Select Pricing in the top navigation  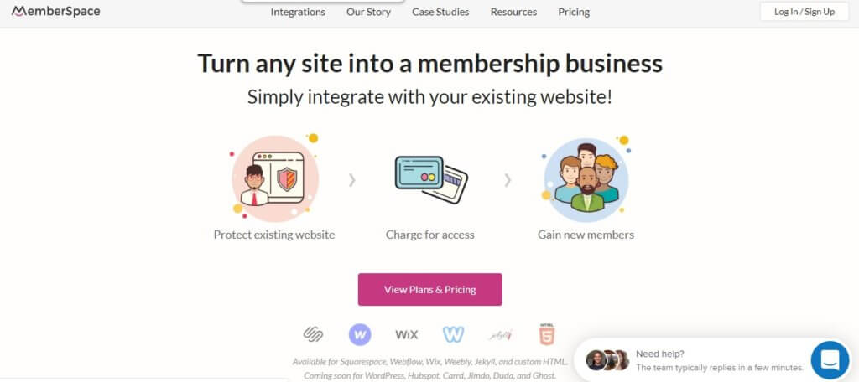pos(574,12)
